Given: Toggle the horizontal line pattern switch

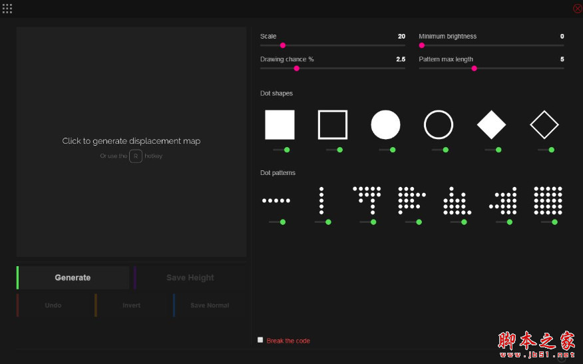Looking at the screenshot, I should 278,222.
